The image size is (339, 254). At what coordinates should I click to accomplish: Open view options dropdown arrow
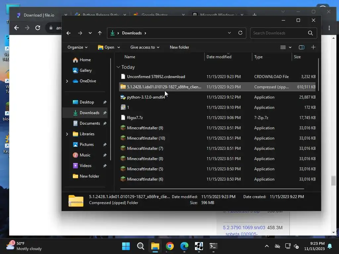click(x=290, y=47)
